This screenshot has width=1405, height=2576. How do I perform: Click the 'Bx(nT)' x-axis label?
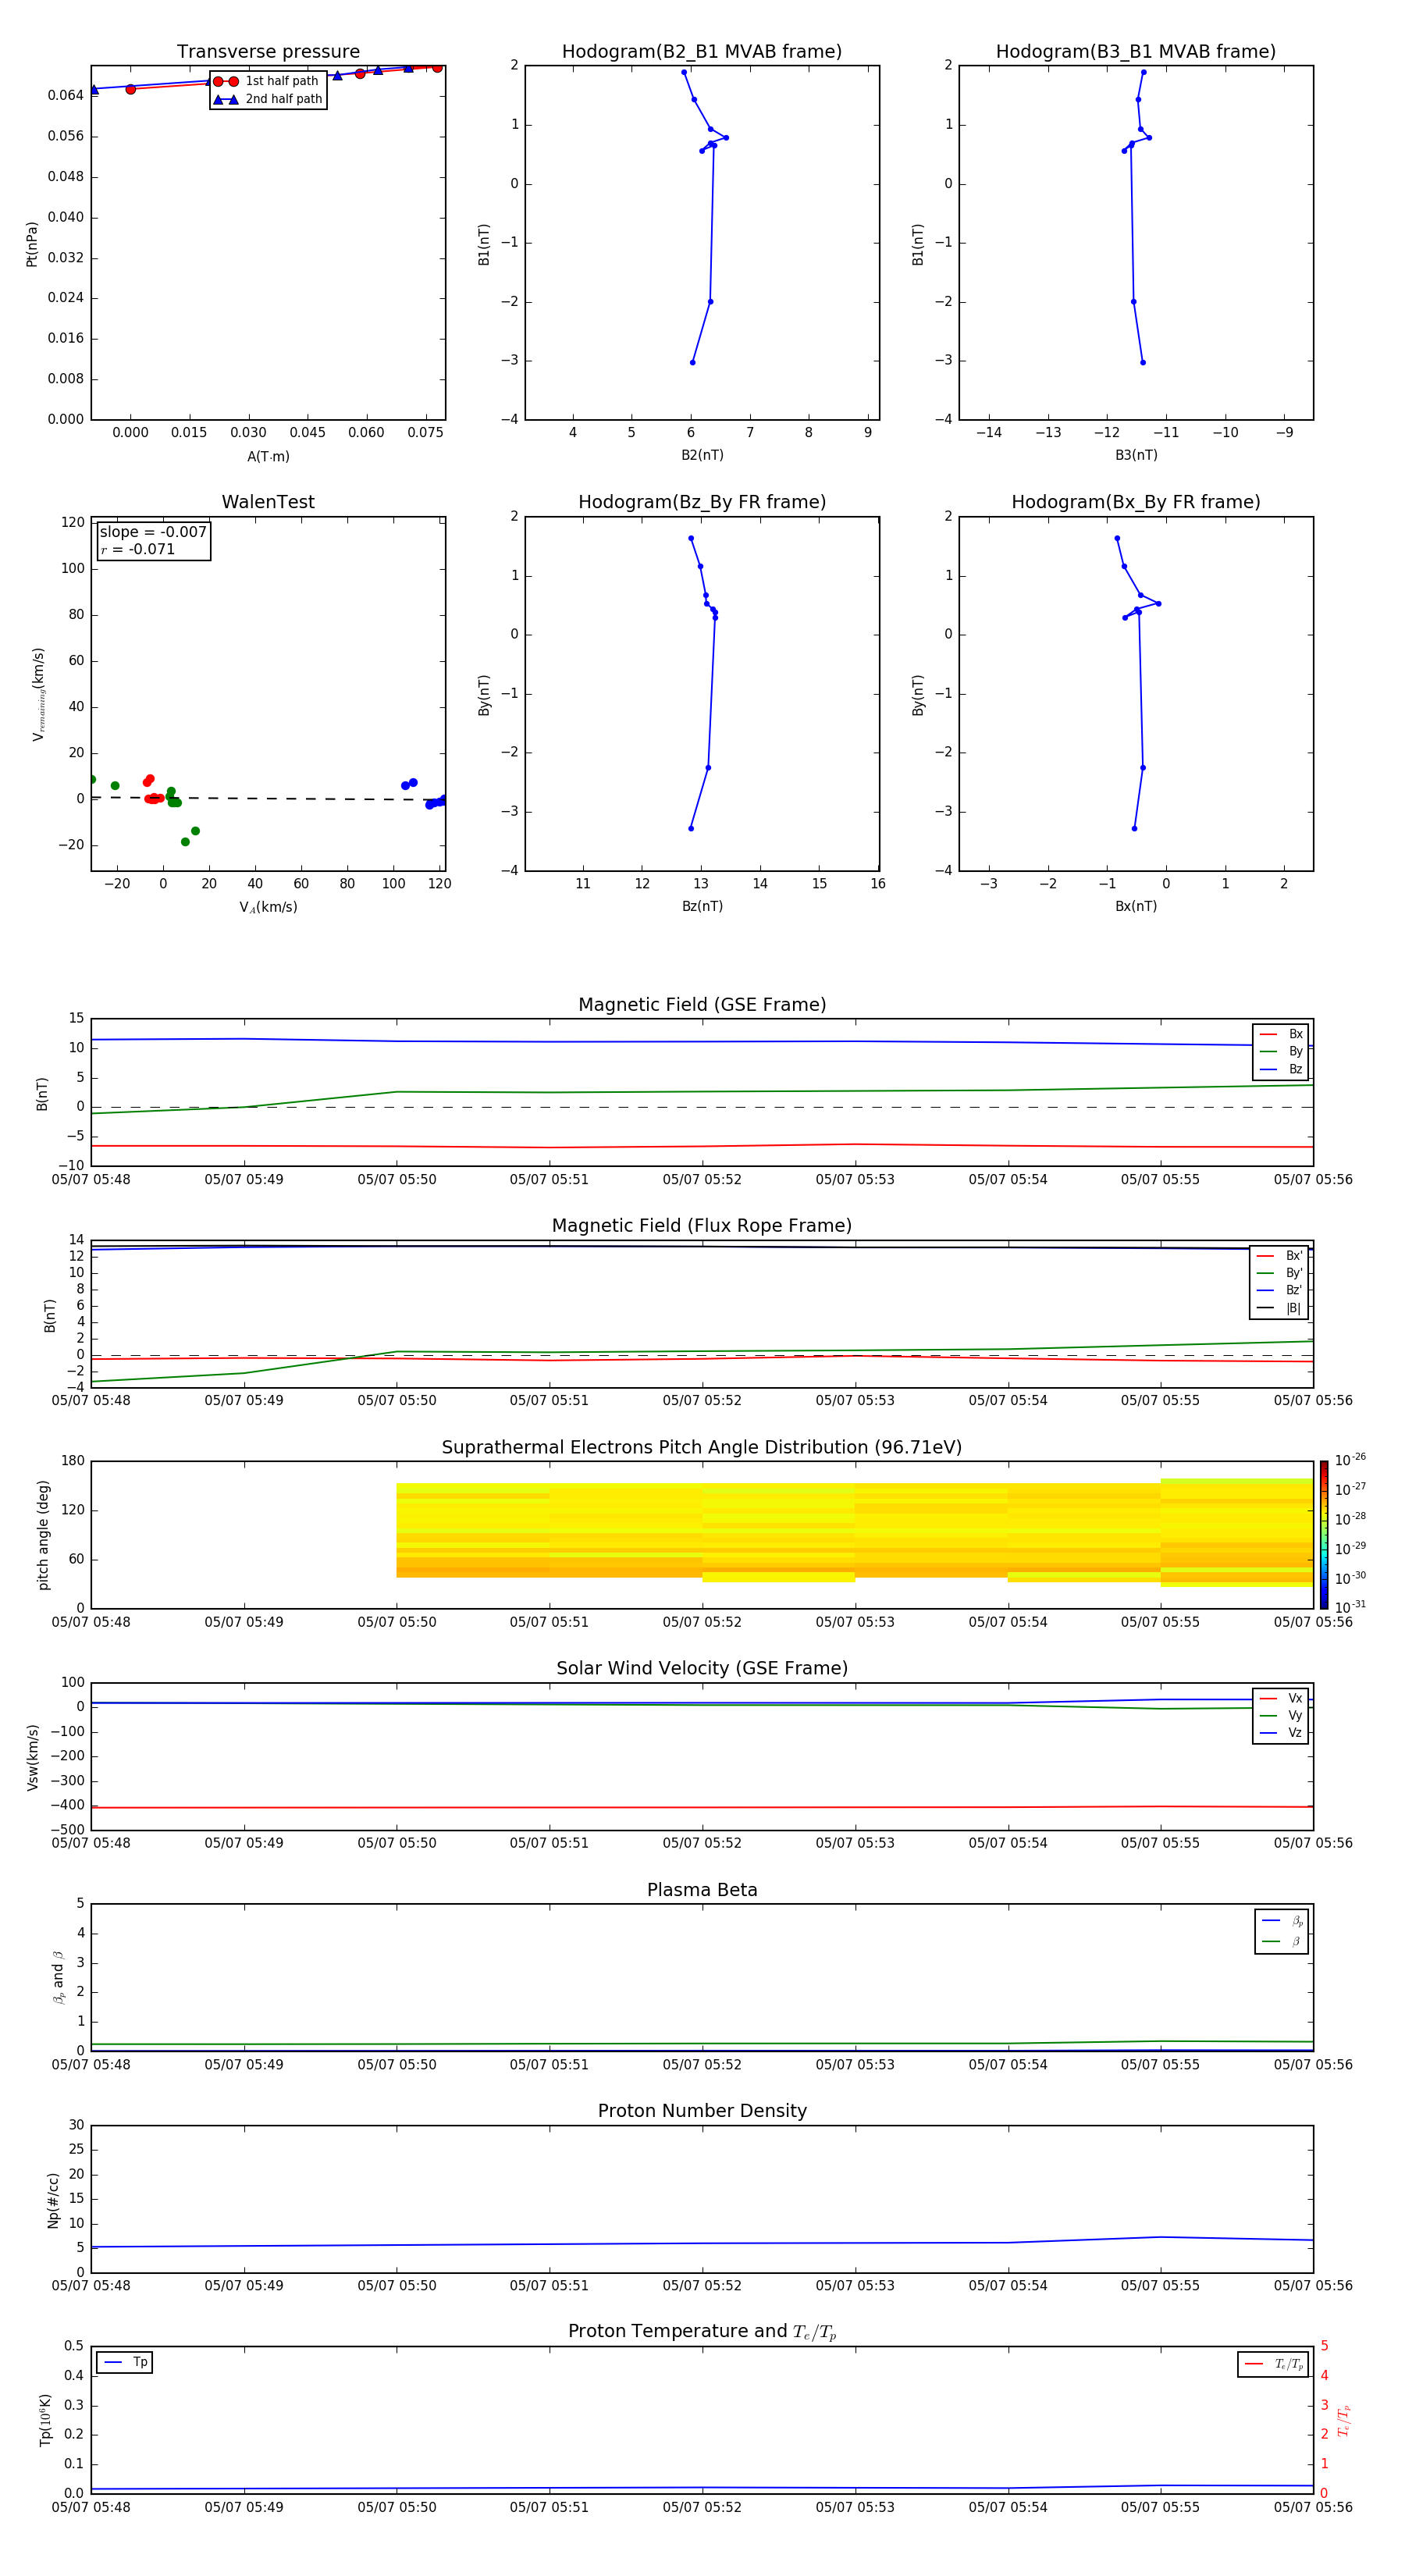(1136, 906)
